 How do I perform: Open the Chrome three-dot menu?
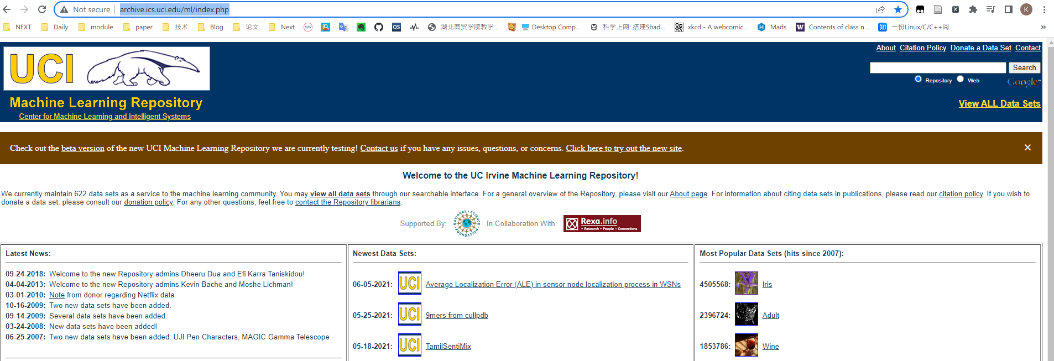click(1044, 9)
